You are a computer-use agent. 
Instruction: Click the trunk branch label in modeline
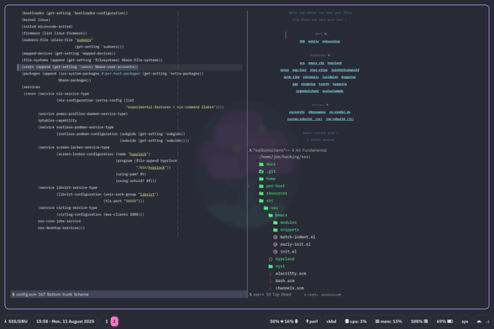[67, 295]
